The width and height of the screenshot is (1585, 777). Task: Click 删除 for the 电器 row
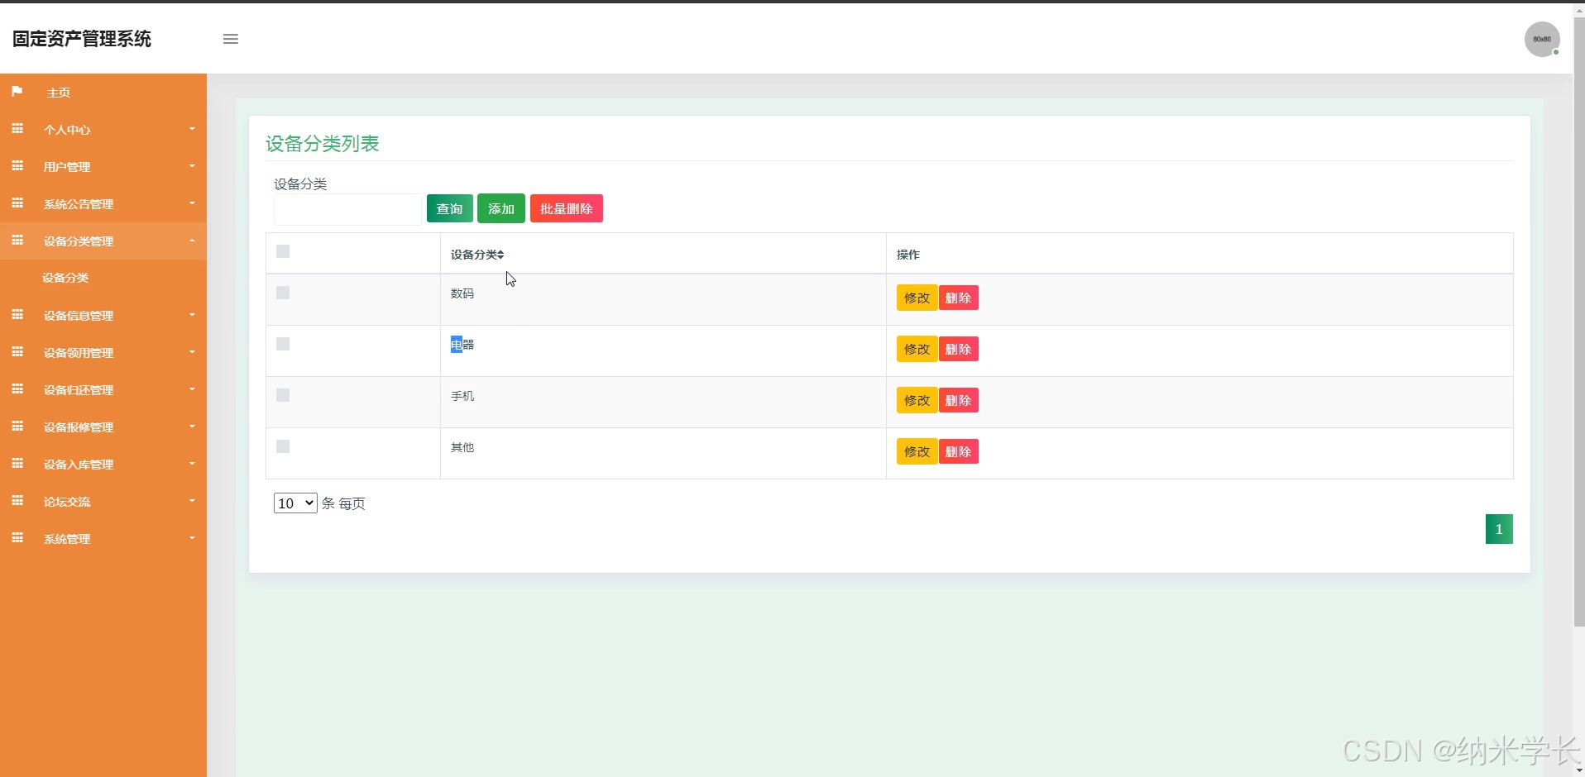click(x=959, y=349)
